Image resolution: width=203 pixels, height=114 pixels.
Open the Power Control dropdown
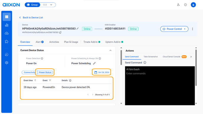coord(174,29)
